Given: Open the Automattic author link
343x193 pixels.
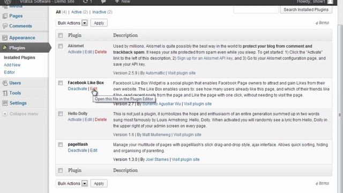Looking at the screenshot, I should (155, 73).
